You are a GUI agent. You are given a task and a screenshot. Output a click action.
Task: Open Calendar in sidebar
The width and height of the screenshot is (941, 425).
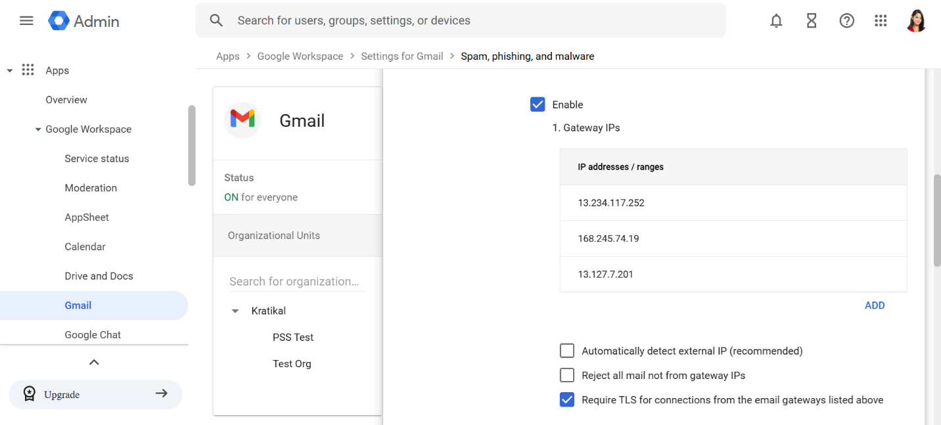[85, 247]
